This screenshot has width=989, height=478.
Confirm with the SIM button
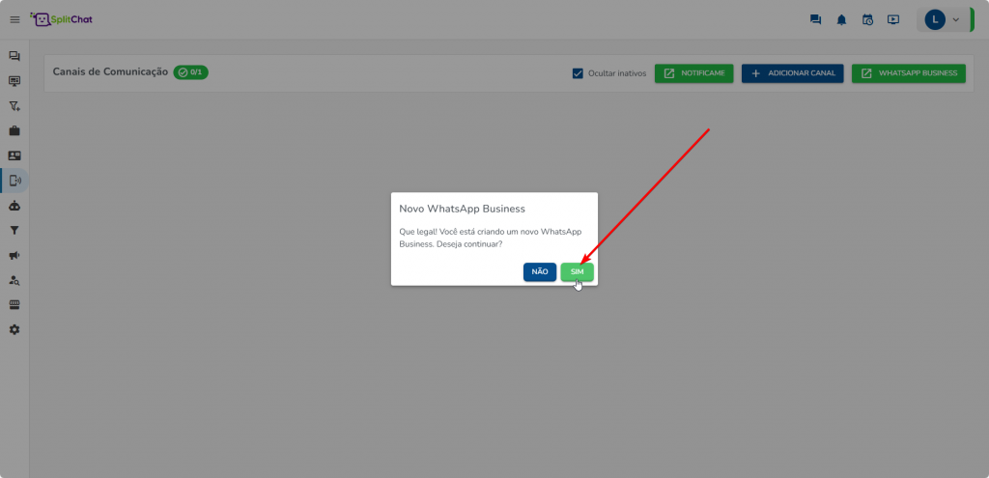point(578,271)
